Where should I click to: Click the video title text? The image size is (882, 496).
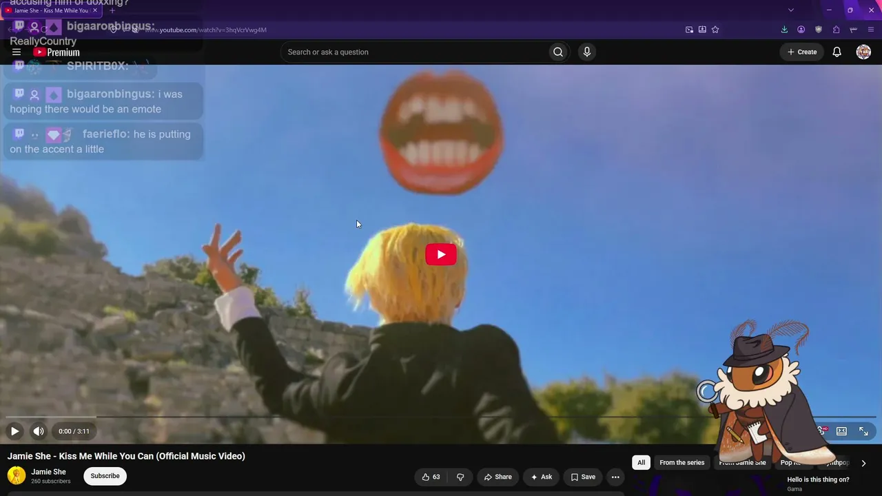pyautogui.click(x=126, y=456)
